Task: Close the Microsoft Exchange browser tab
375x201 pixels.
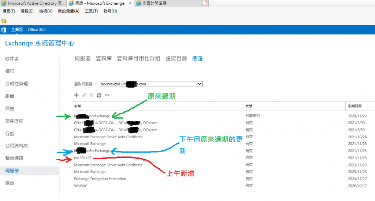Action: pyautogui.click(x=130, y=3)
